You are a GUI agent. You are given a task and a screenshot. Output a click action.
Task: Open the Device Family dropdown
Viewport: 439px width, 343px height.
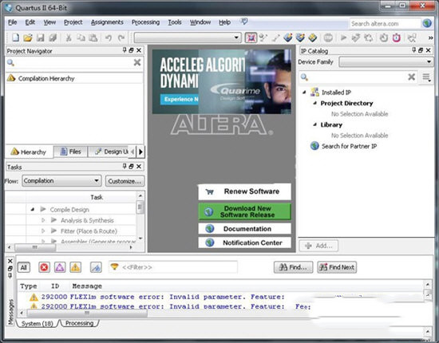pos(386,62)
